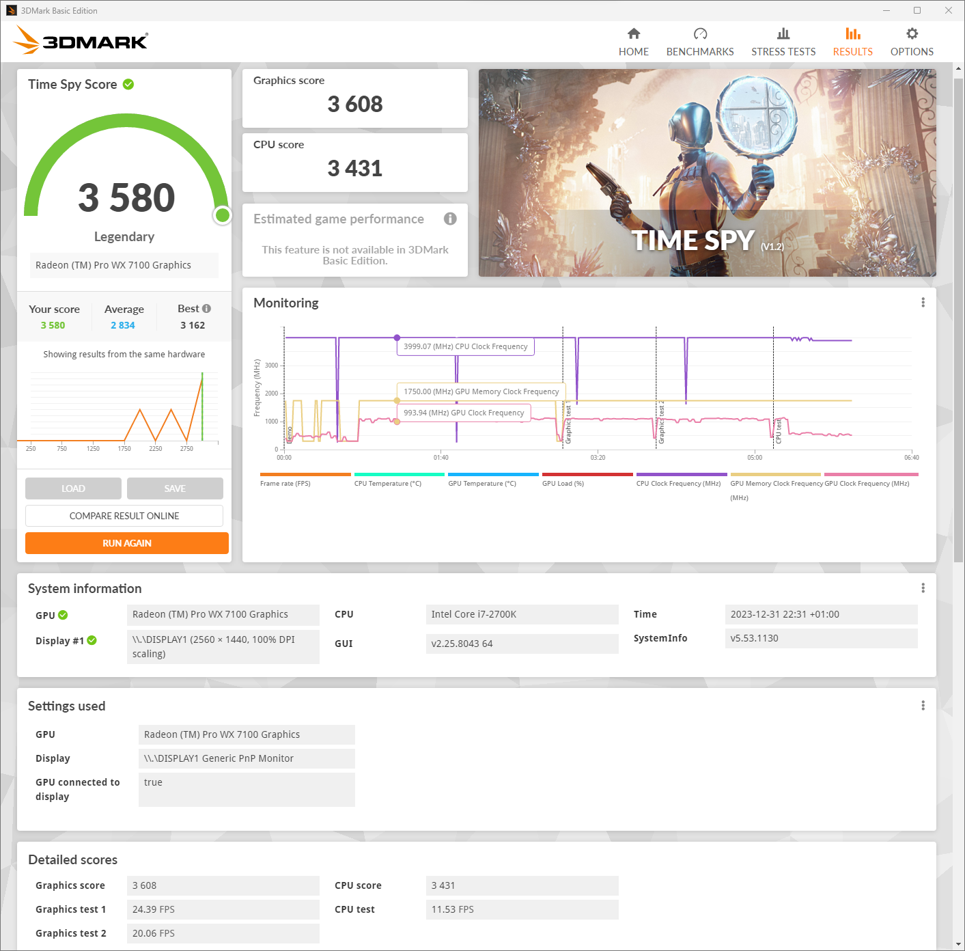Click the SystemInfo version v5.53.1130

click(821, 638)
